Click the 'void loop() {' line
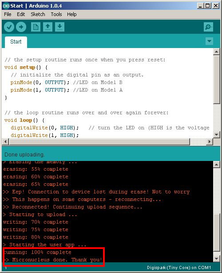Image resolution: width=222 pixels, height=273 pixels. pyautogui.click(x=24, y=120)
